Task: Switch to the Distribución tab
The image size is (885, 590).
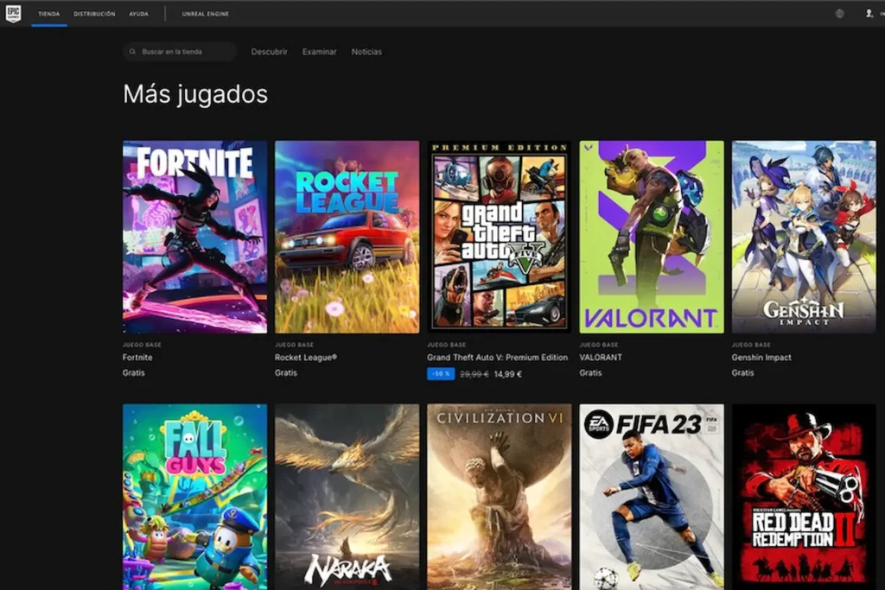Action: (94, 13)
